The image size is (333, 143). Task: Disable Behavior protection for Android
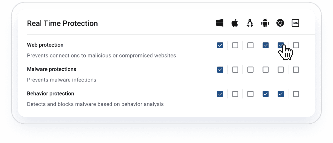(x=266, y=94)
